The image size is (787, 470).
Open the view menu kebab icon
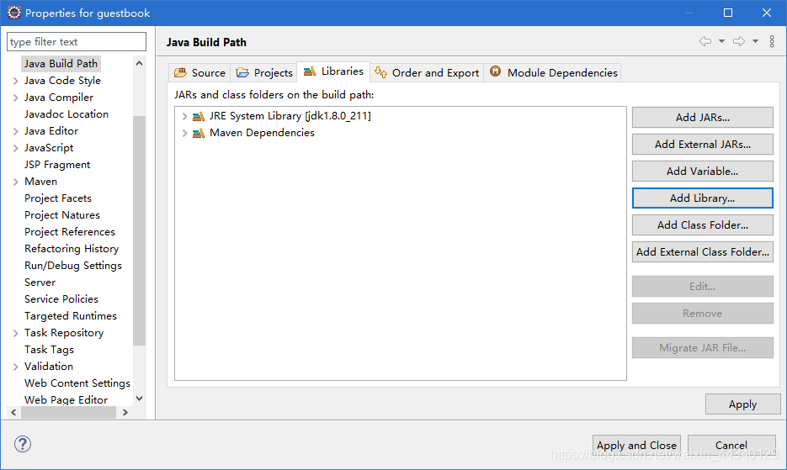(x=772, y=41)
